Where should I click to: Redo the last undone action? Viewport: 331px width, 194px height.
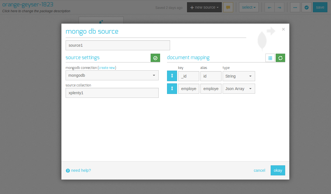click(279, 7)
